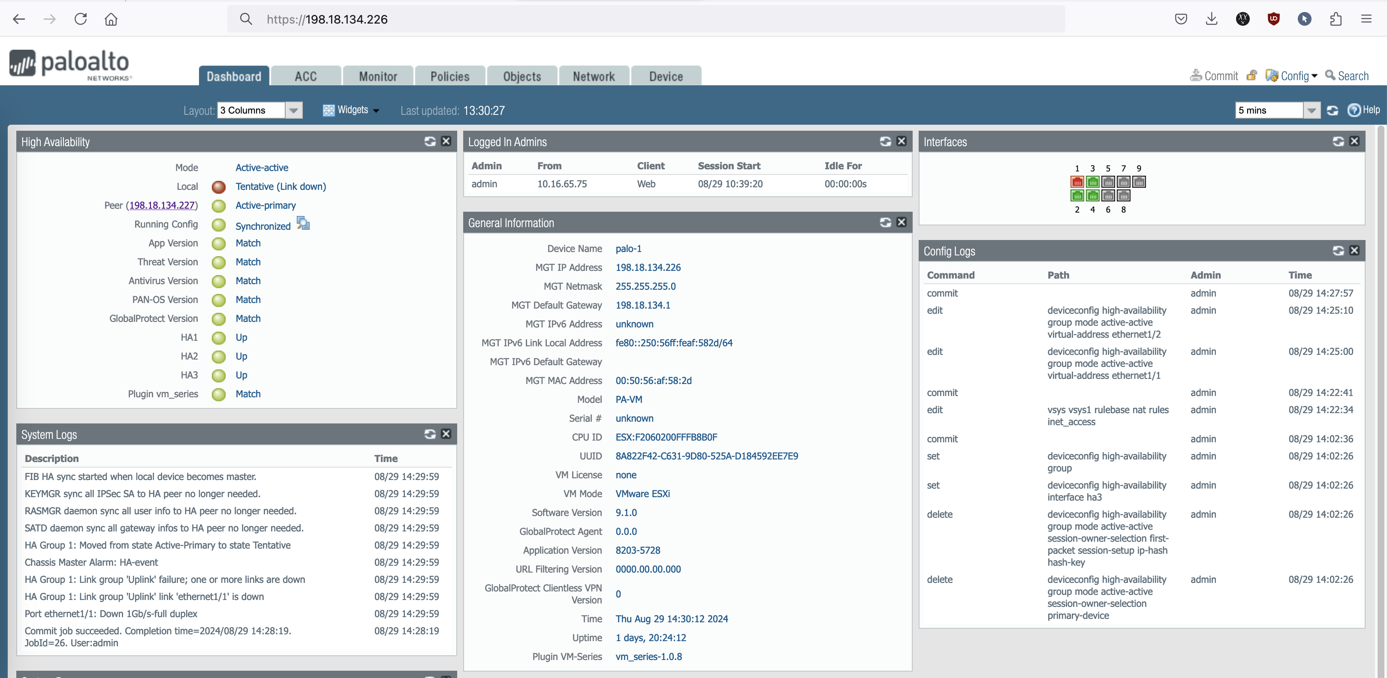The image size is (1387, 678).
Task: Refresh the High Availability widget
Action: (x=430, y=141)
